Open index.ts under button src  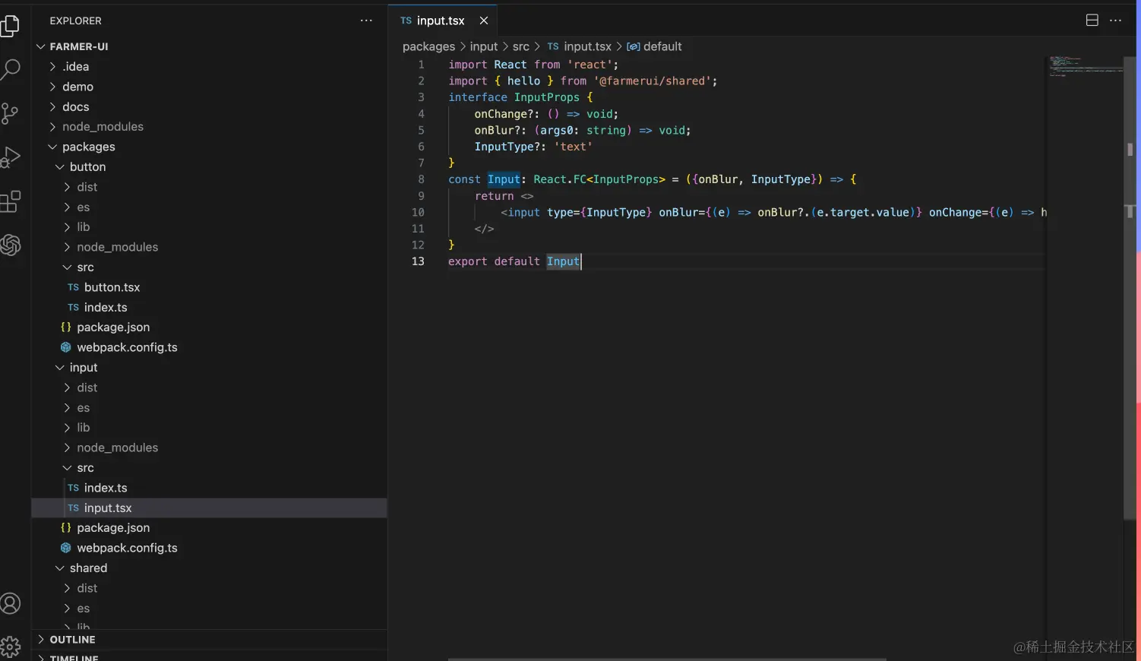[x=209, y=308]
